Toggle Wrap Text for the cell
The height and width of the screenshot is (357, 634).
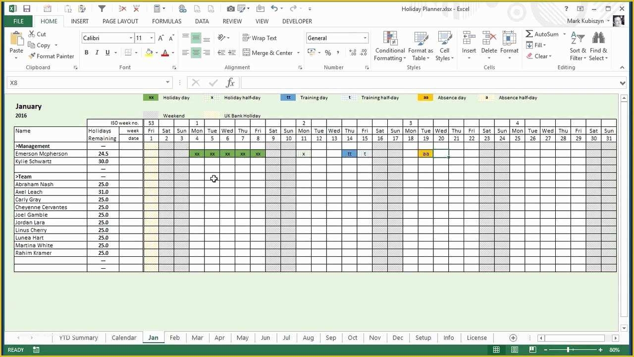[259, 38]
